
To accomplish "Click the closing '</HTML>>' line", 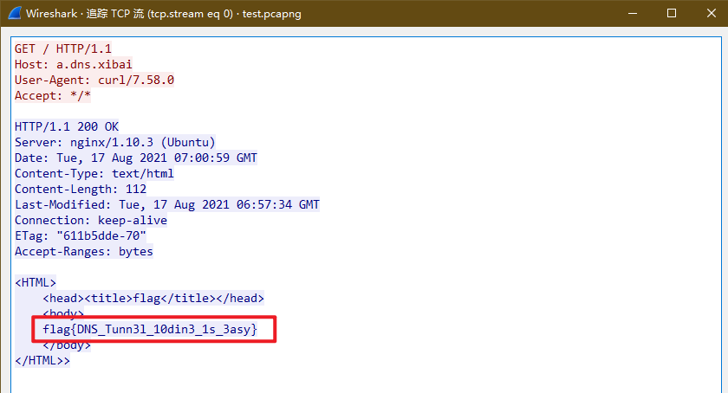I will pyautogui.click(x=42, y=360).
